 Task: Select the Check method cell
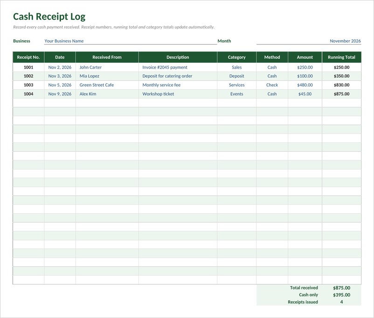point(272,85)
